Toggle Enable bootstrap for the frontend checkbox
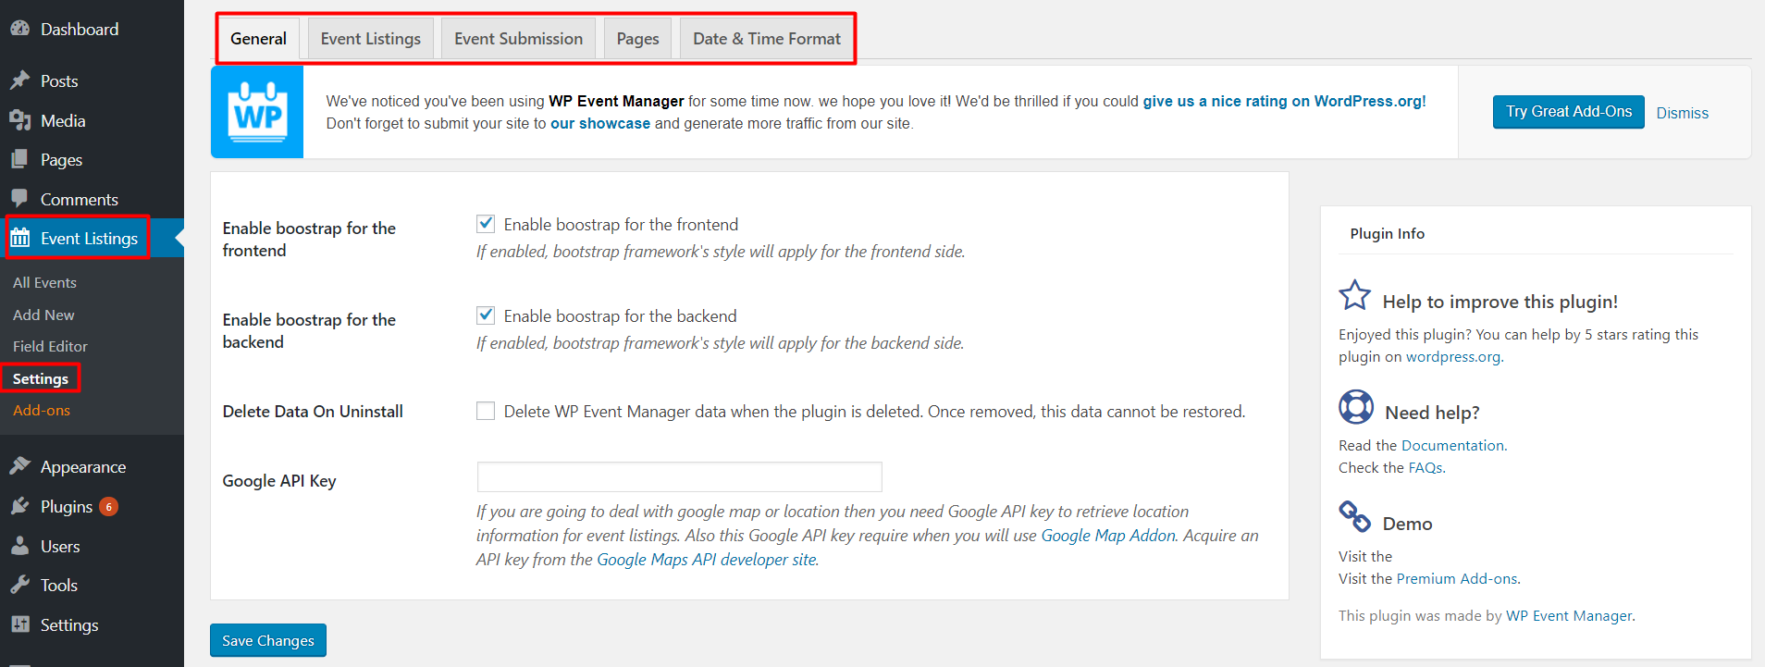The image size is (1765, 667). (486, 224)
